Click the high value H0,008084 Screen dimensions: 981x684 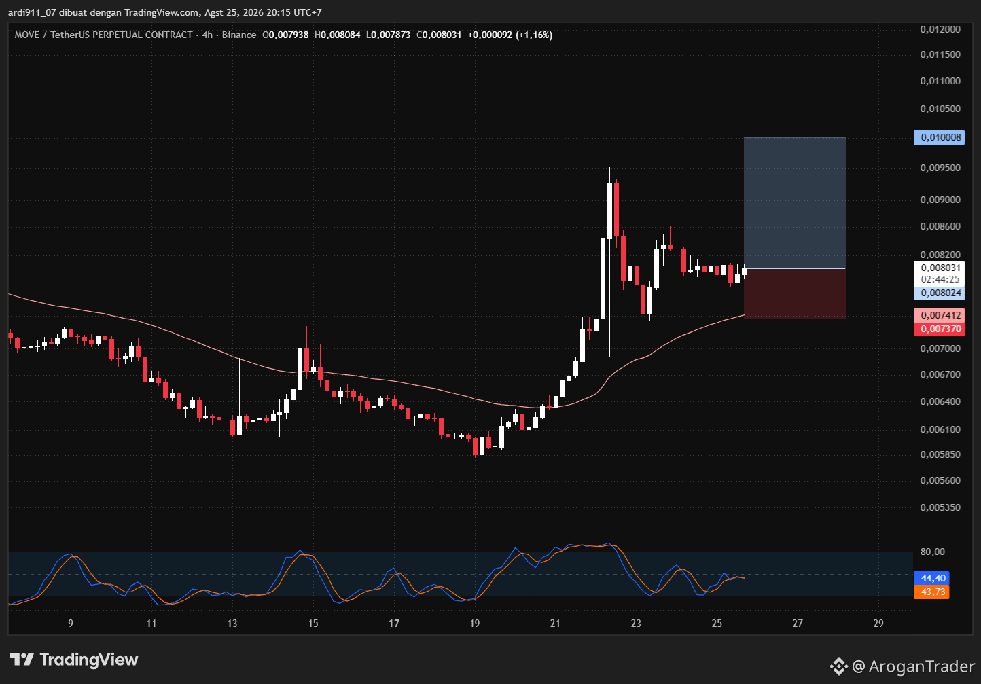click(x=336, y=35)
